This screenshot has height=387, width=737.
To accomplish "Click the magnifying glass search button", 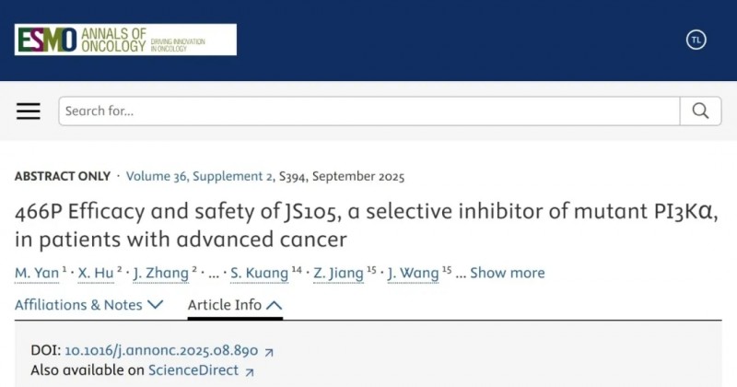I will [x=700, y=111].
